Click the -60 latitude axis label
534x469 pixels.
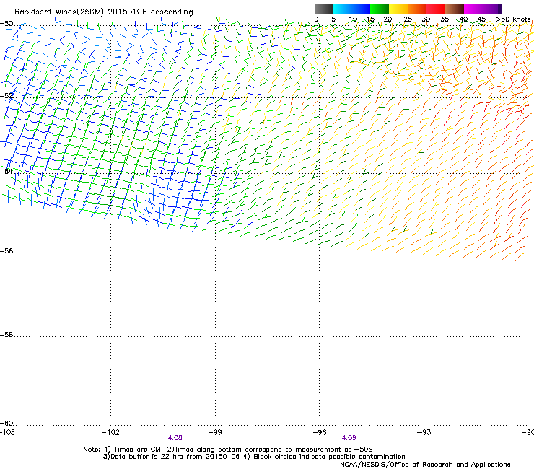pyautogui.click(x=6, y=423)
